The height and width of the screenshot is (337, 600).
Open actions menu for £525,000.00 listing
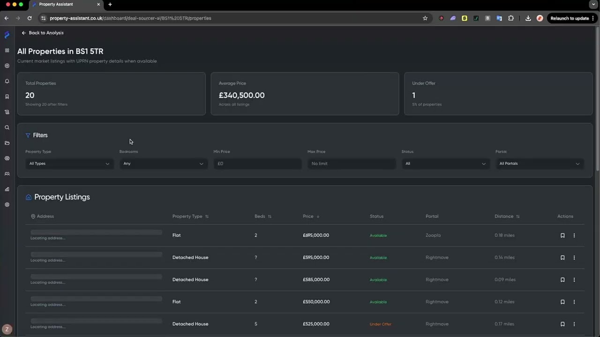click(x=574, y=324)
